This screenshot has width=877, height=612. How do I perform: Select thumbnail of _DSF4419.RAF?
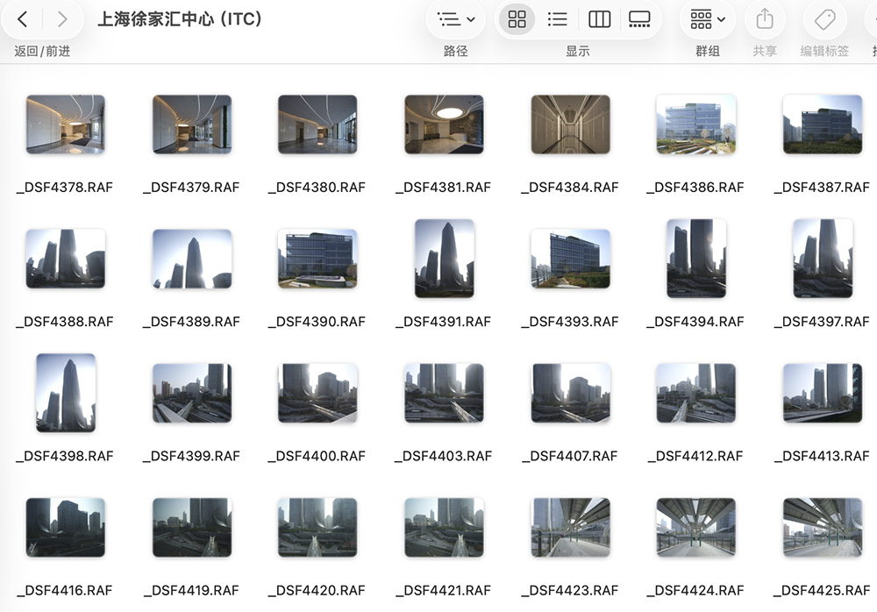[192, 527]
